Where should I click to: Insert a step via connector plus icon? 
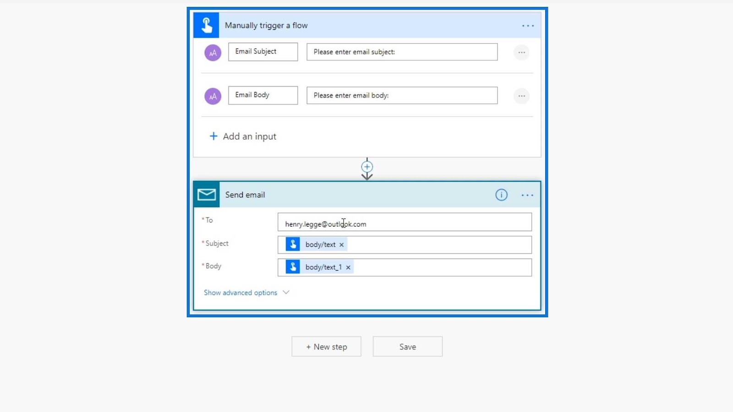pyautogui.click(x=367, y=167)
